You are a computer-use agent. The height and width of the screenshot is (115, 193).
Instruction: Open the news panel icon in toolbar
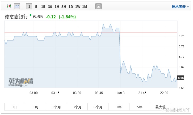pyautogui.click(x=98, y=6)
